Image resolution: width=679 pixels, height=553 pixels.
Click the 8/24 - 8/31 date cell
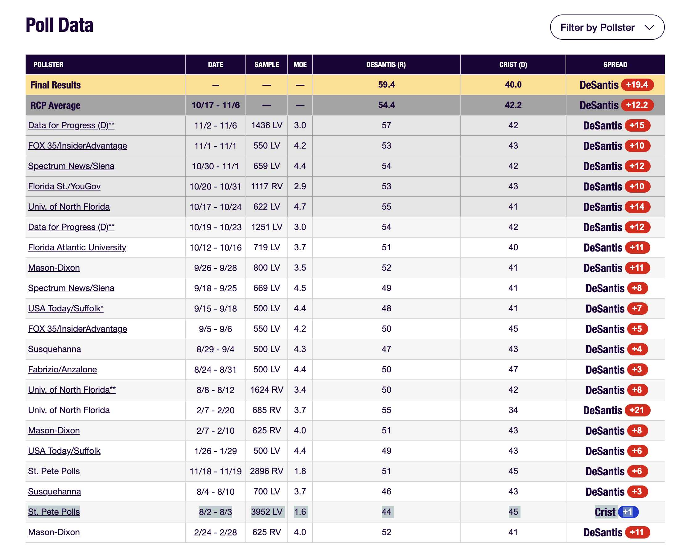pyautogui.click(x=216, y=370)
